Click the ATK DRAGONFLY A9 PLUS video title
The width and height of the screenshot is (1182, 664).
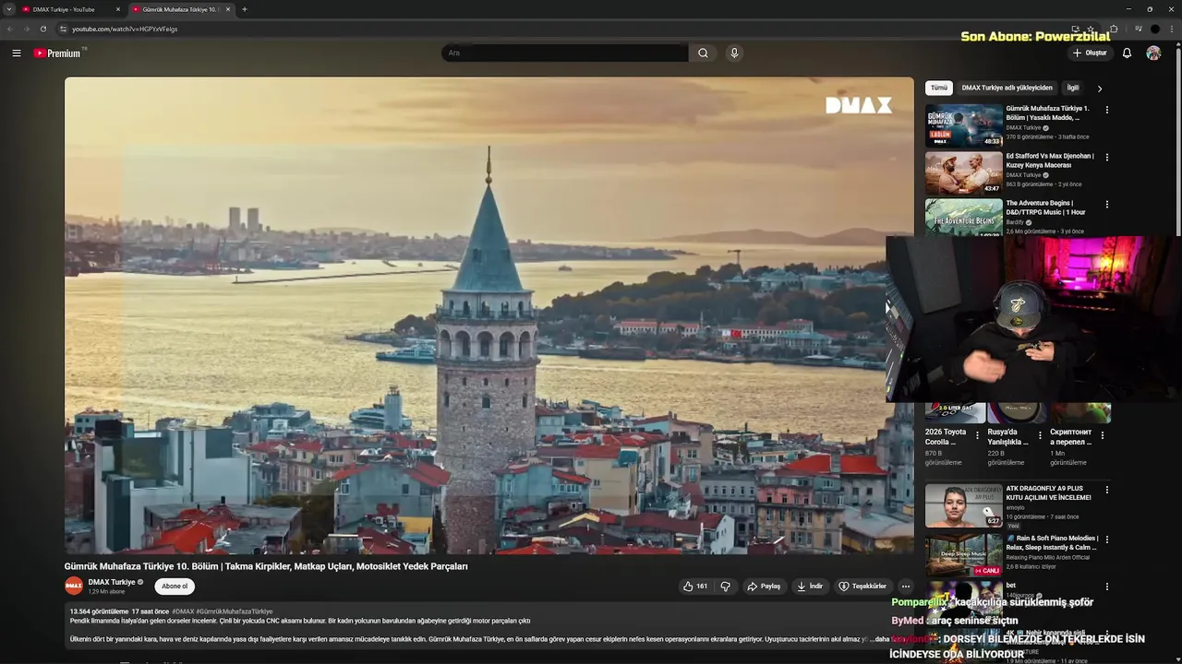pos(1048,492)
